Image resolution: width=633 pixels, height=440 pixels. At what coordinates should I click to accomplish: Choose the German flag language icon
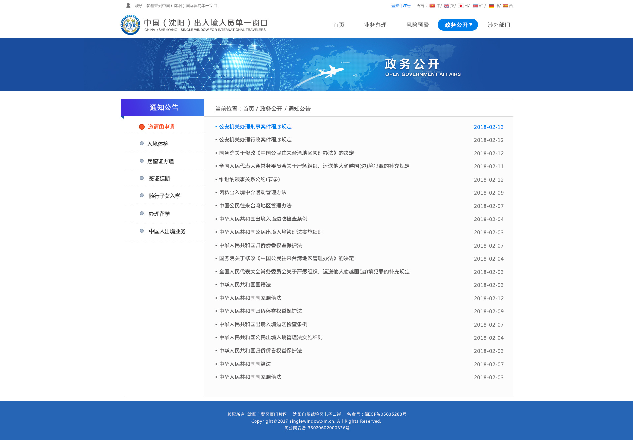point(491,6)
